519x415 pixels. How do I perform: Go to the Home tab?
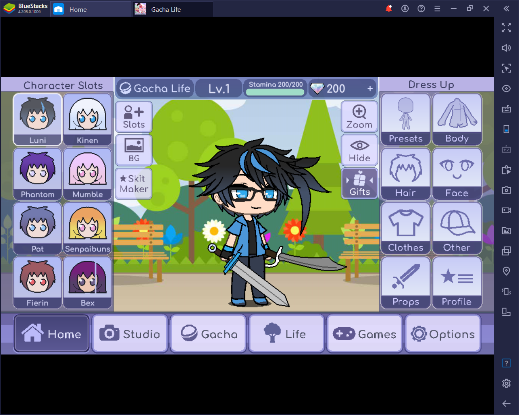[x=51, y=333]
